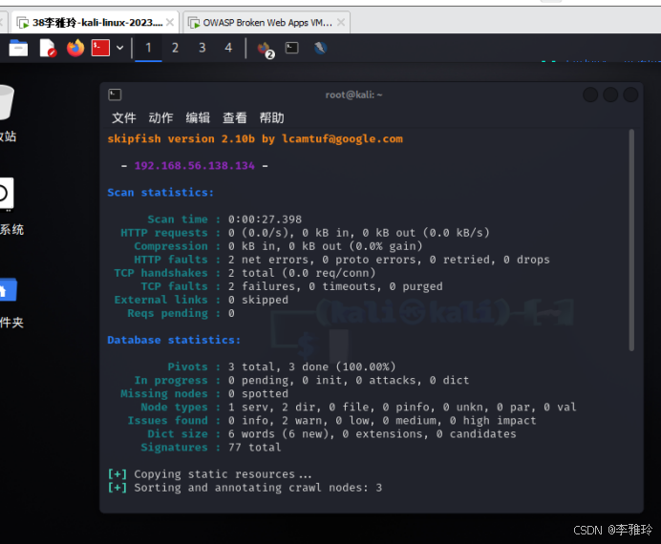661x544 pixels.
Task: Click the skipfish version 2.10b header line
Action: (255, 139)
